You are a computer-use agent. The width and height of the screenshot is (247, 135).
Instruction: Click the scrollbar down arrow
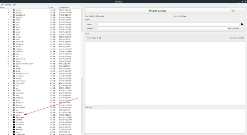pos(82,134)
